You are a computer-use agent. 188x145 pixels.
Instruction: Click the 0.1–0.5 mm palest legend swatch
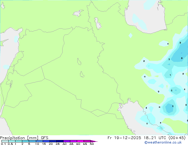coord(5,141)
